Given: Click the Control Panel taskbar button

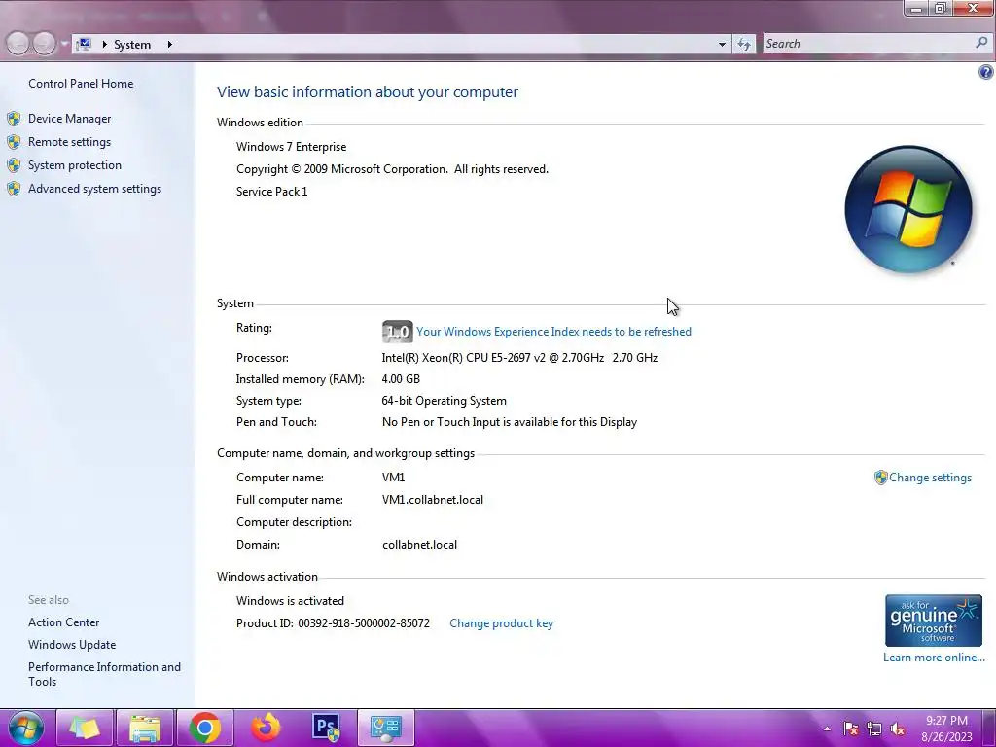Looking at the screenshot, I should click(386, 728).
